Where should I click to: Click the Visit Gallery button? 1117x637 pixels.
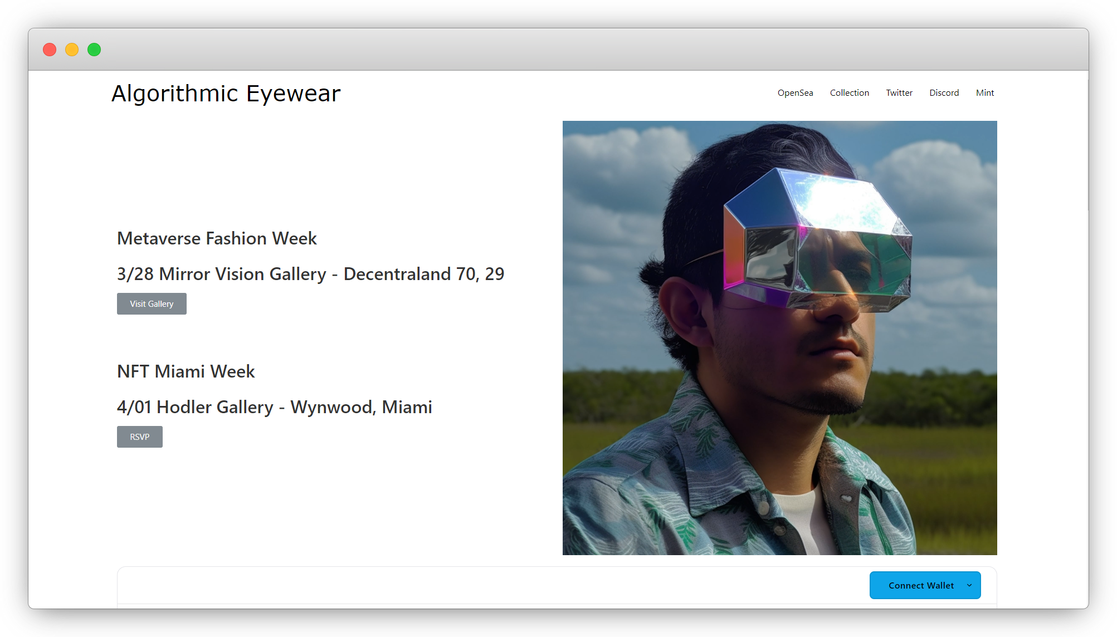(152, 304)
